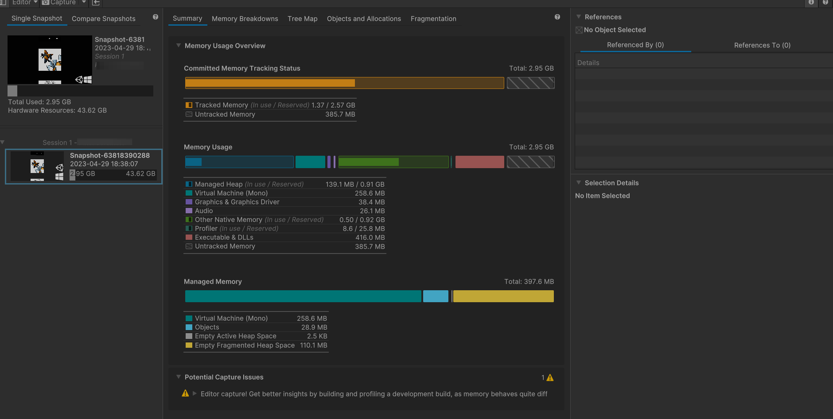Select the Audio legend row

pos(285,211)
